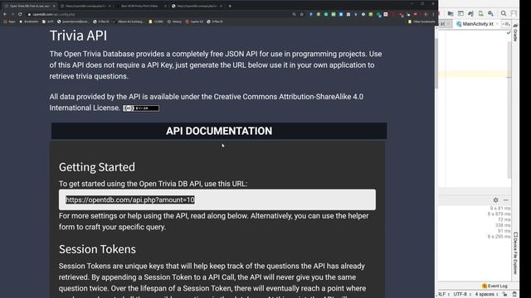Open the History bookmark
Viewport: 531px width, 298px height.
(174, 22)
